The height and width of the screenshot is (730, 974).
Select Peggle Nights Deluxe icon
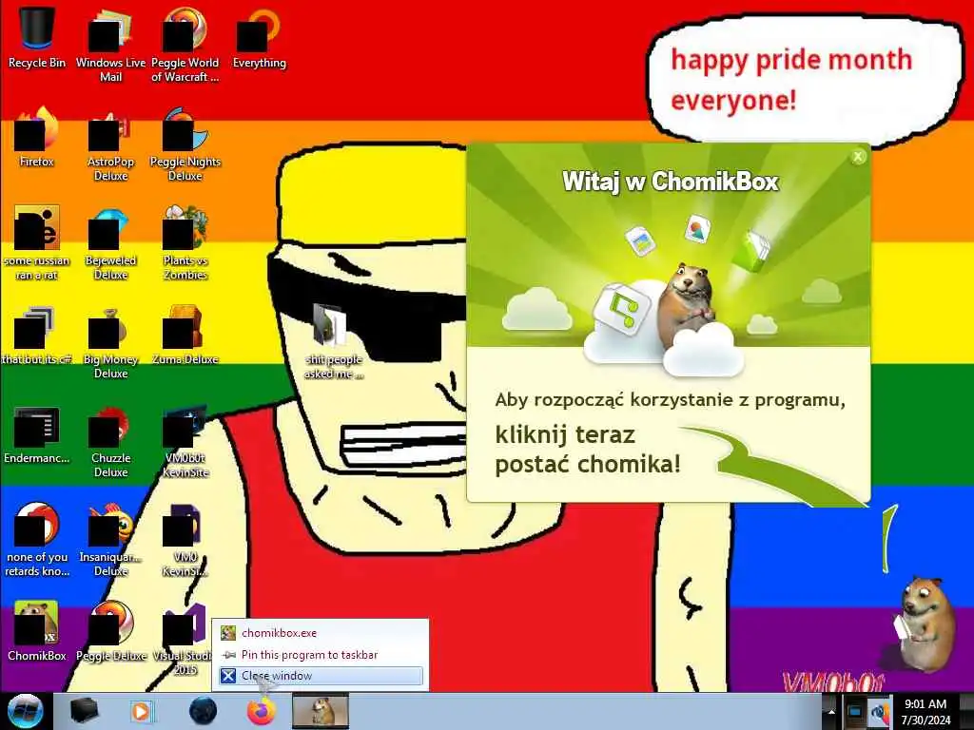tap(185, 144)
